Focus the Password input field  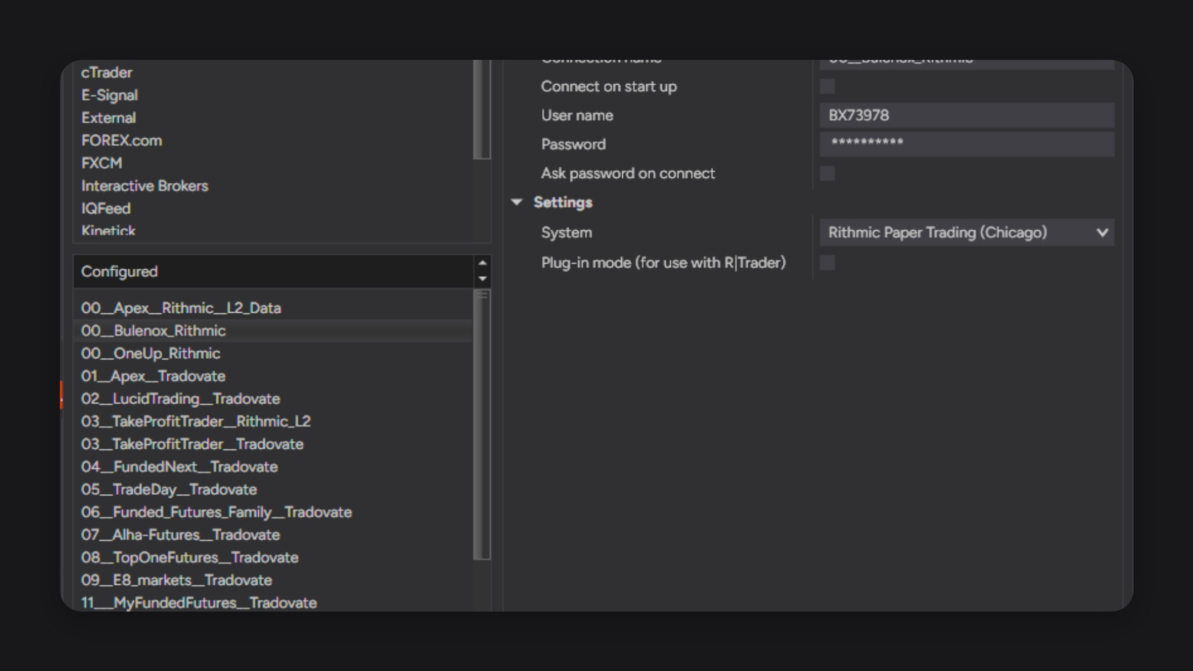[x=967, y=144]
